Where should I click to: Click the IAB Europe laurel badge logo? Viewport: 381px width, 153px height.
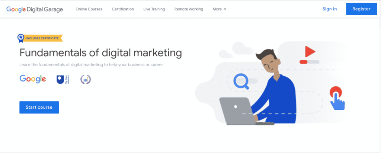[x=86, y=80]
